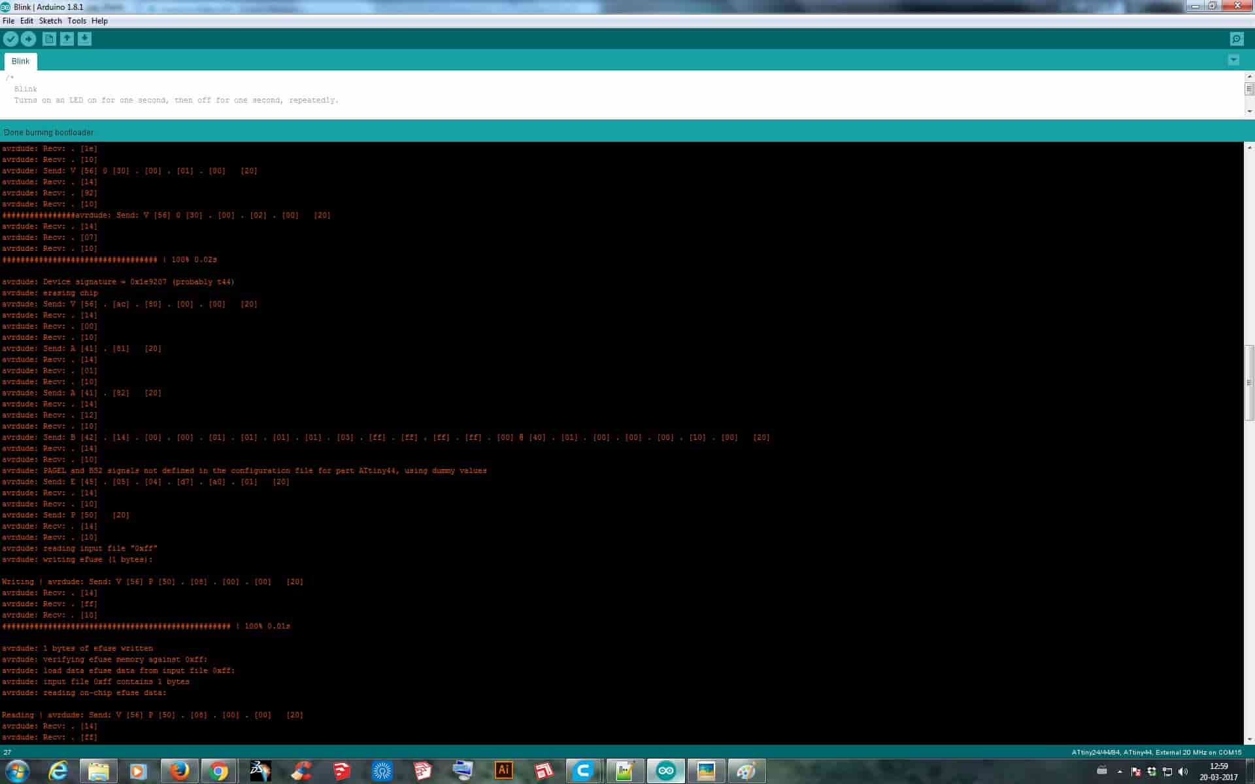This screenshot has height=784, width=1255.
Task: Open a sketch with the Open icon
Action: (x=67, y=39)
